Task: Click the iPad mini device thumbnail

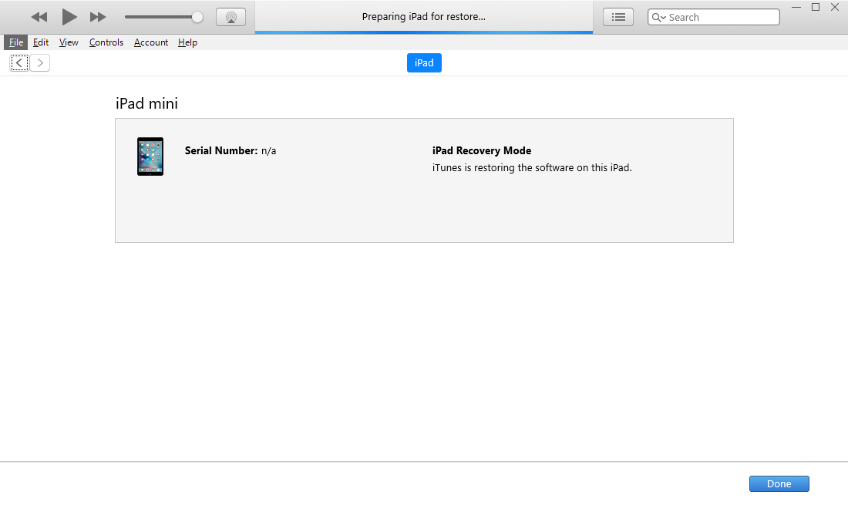Action: (150, 157)
